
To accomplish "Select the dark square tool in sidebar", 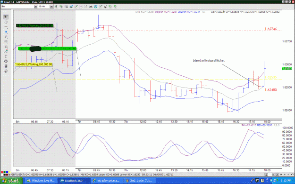I will tap(6, 66).
